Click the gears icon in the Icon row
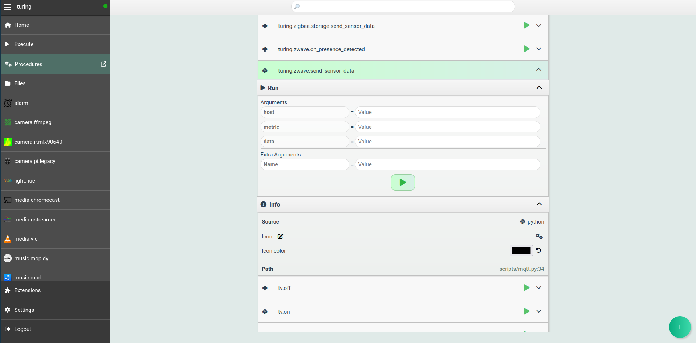 539,237
